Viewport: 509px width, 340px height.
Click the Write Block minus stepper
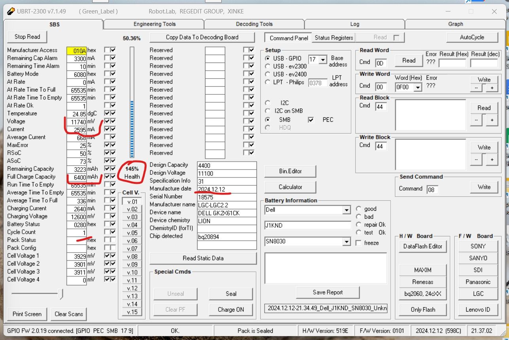click(x=476, y=159)
